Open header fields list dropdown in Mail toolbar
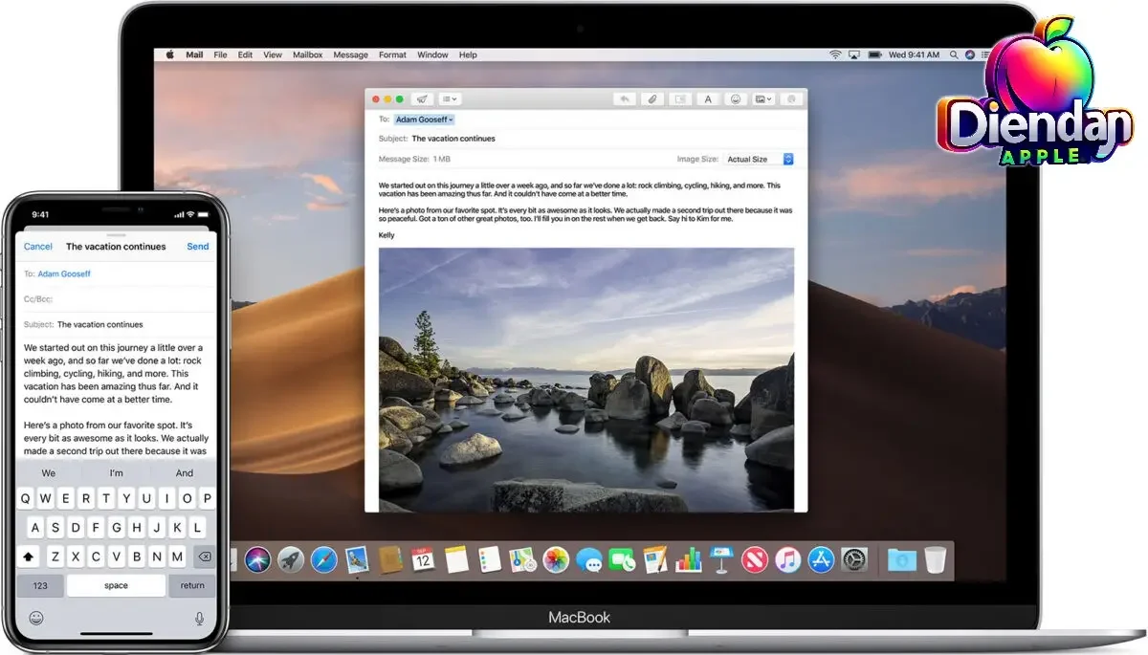 tap(450, 98)
